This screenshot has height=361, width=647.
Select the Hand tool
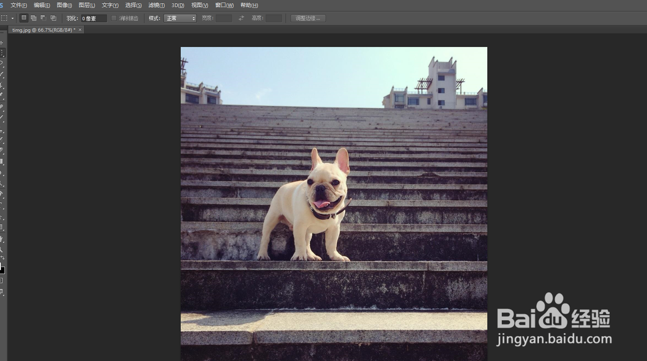[2, 239]
